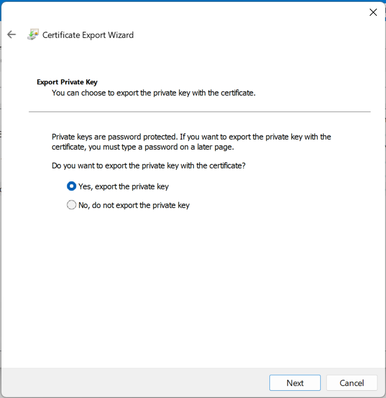The height and width of the screenshot is (398, 386).
Task: Go back using the back arrow
Action: click(x=12, y=35)
